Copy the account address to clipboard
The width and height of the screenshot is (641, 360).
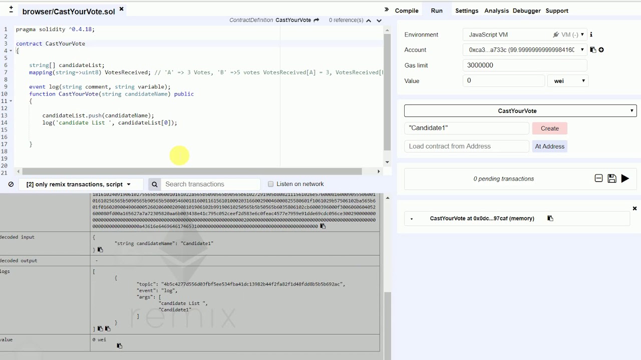pos(593,49)
